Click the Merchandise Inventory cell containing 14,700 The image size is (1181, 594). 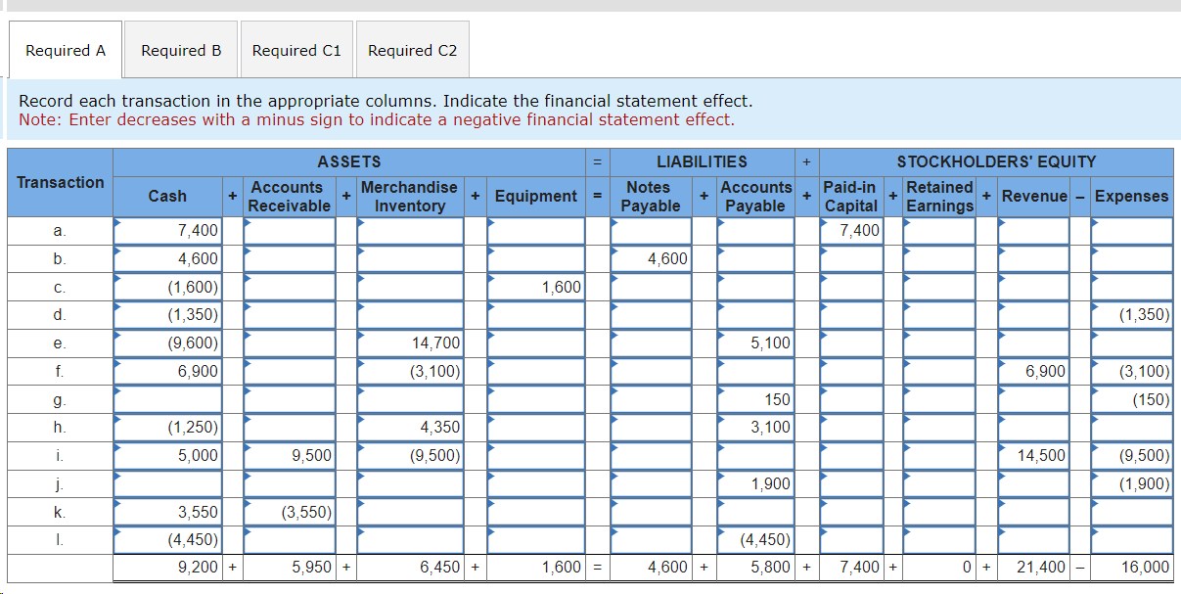(409, 343)
